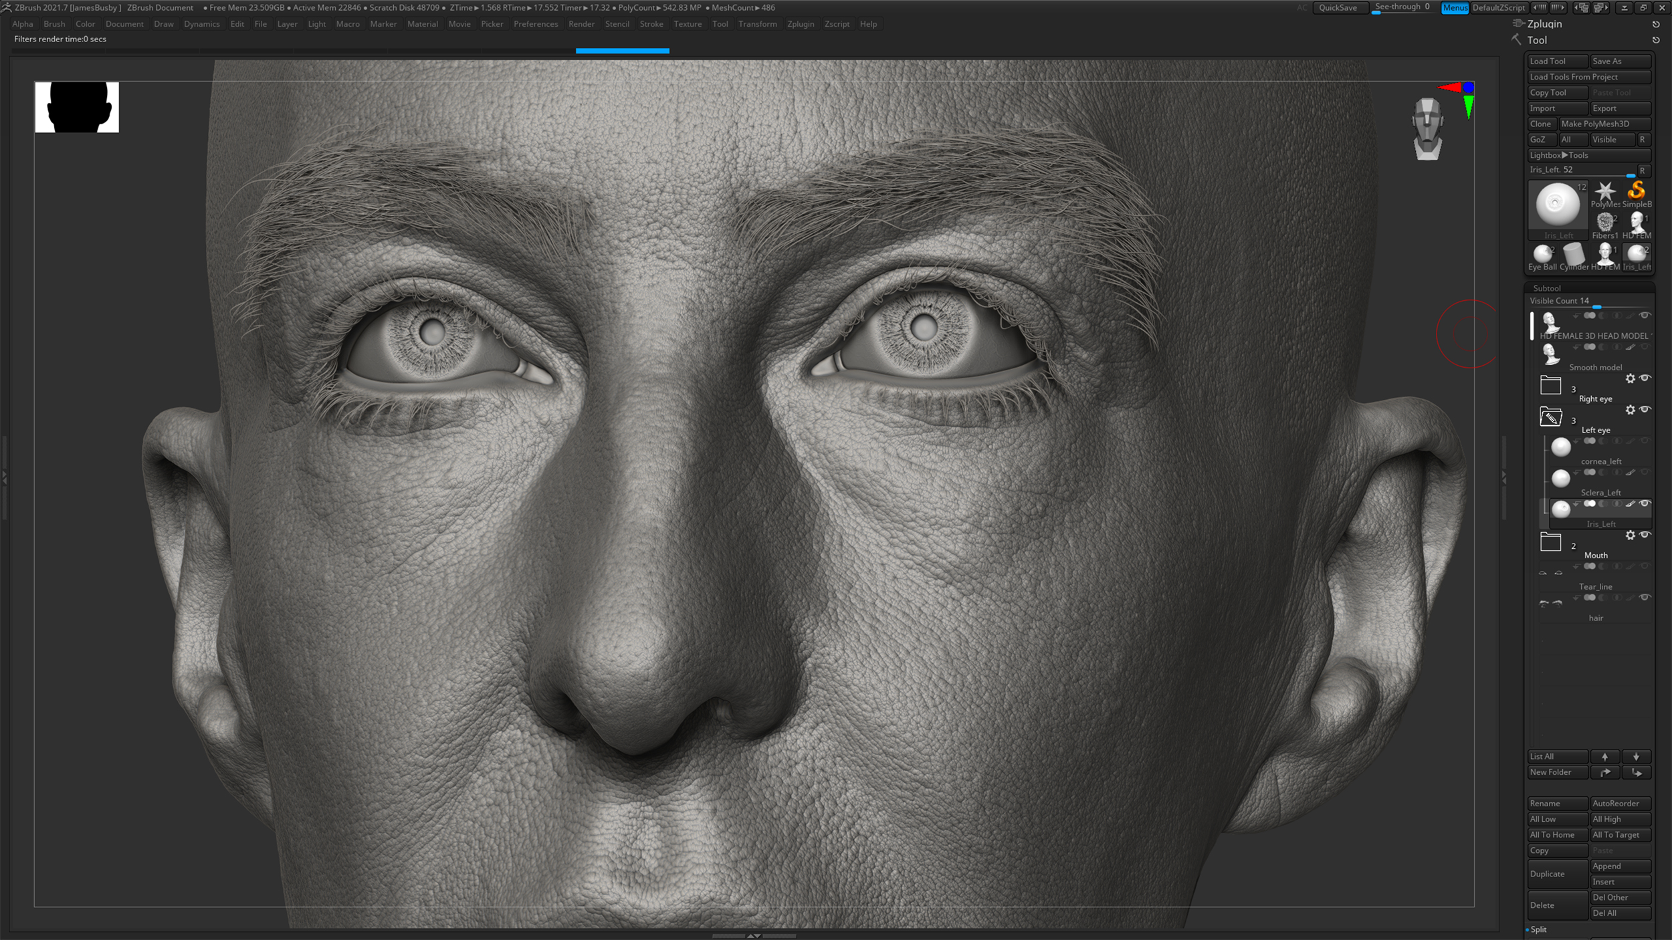Select the PolyMesh3D star tool icon

[x=1606, y=191]
